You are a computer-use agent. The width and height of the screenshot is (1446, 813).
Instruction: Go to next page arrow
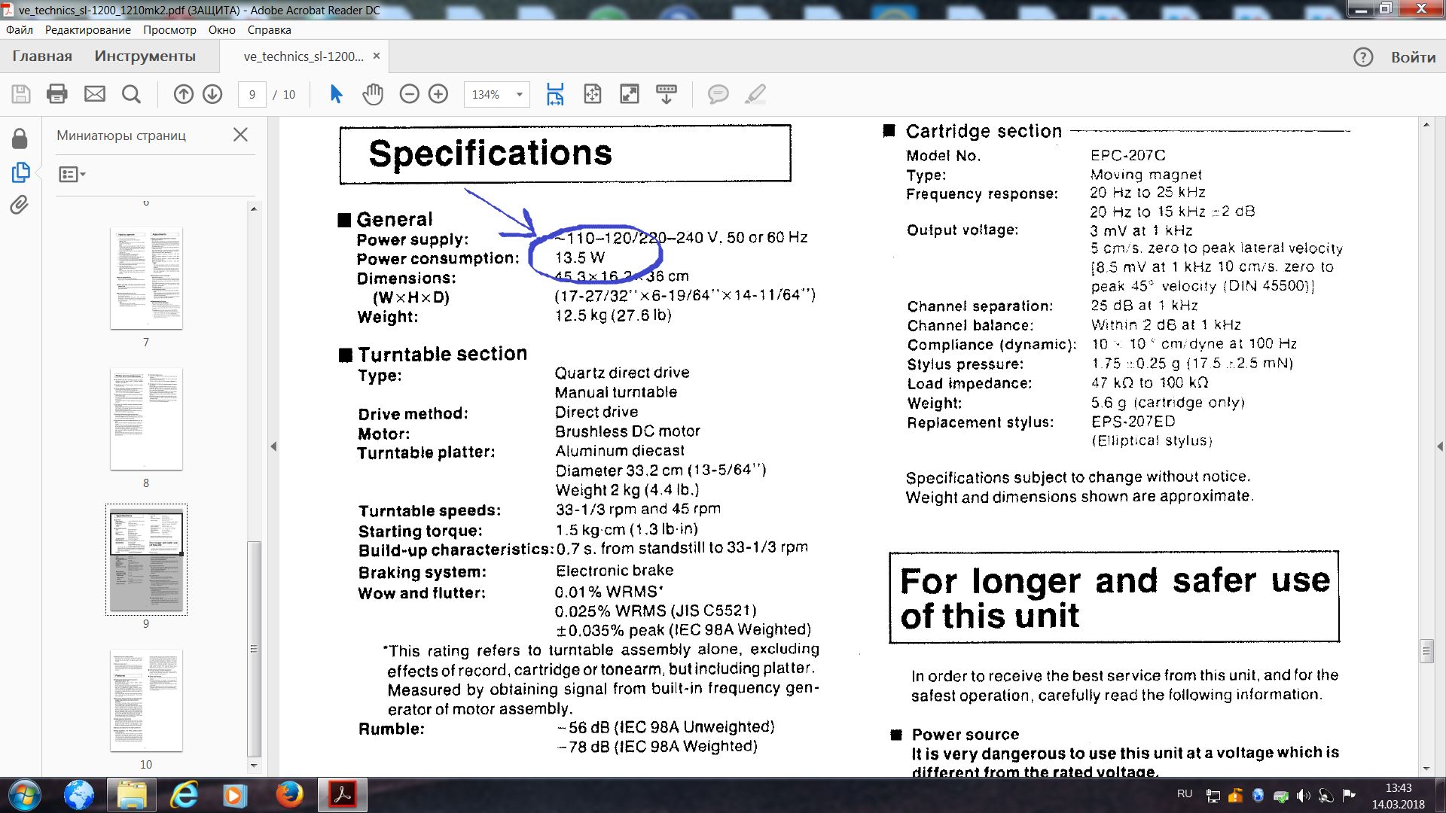[212, 94]
